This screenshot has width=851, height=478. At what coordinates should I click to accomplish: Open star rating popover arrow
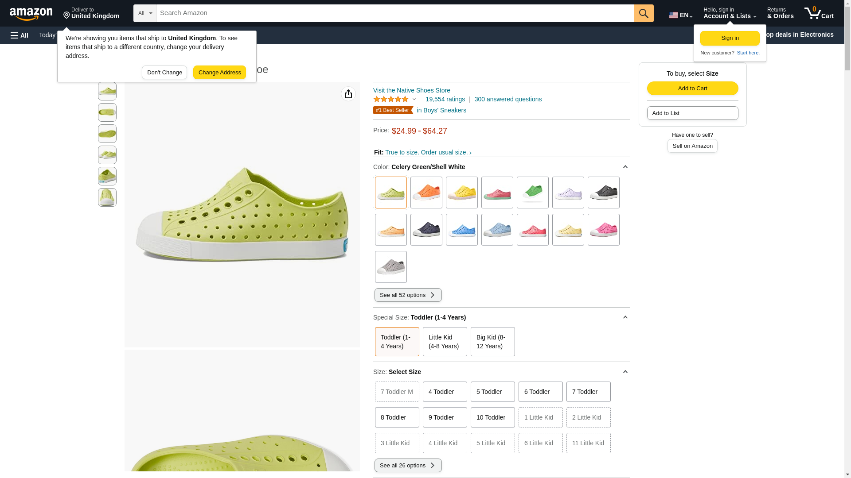(414, 99)
